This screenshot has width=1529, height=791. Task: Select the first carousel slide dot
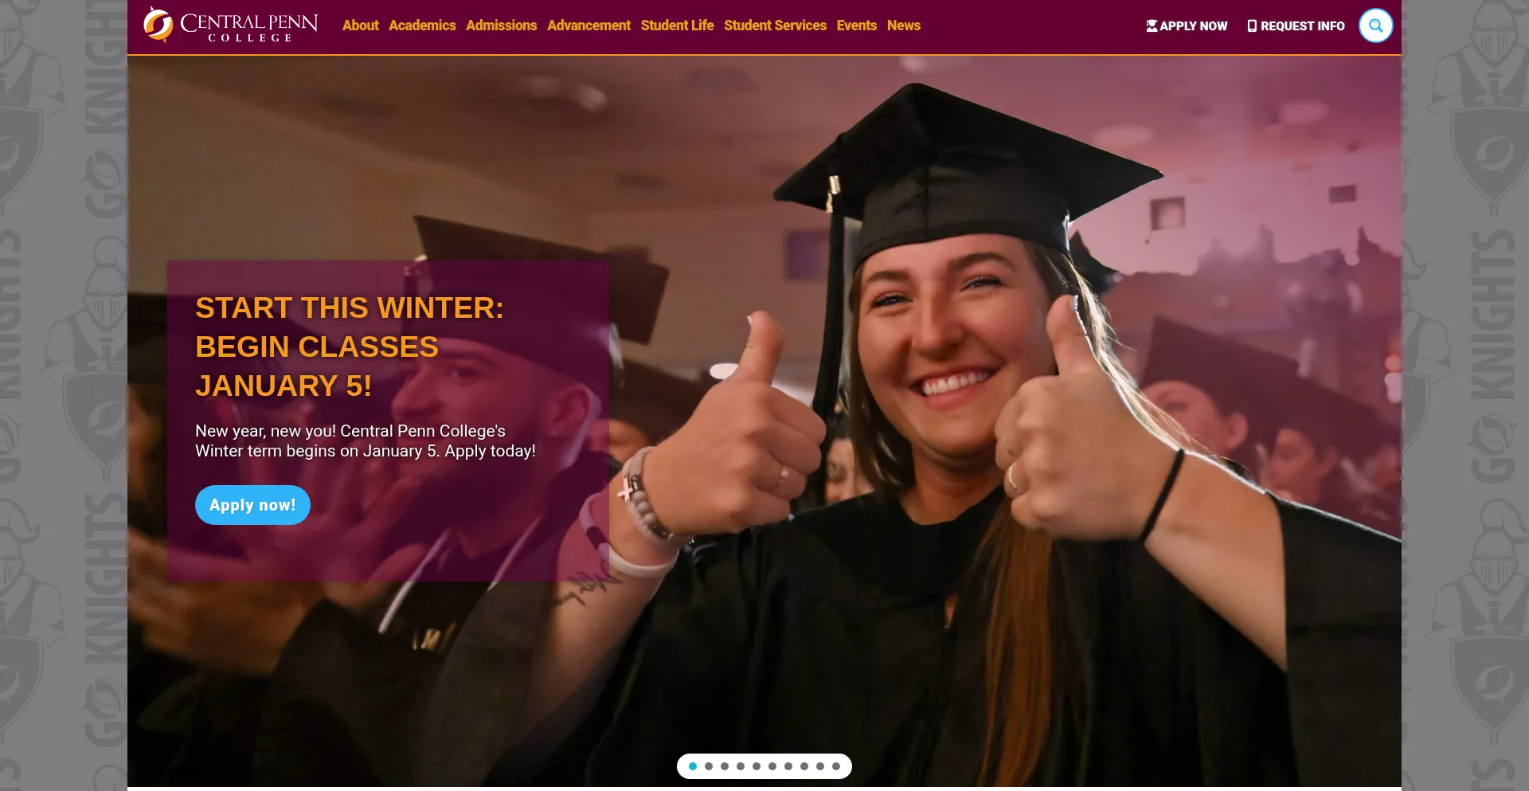point(693,766)
